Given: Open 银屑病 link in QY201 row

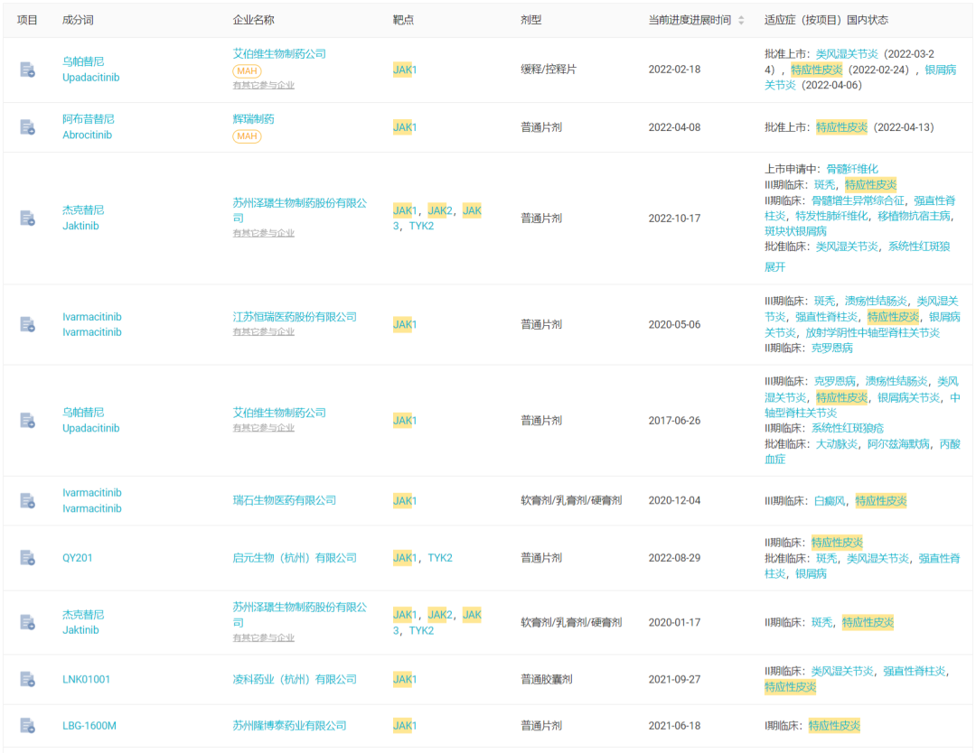Looking at the screenshot, I should (811, 574).
